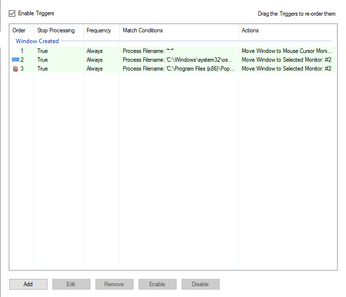
Task: Collapse the Window Created group header
Action: pos(37,41)
